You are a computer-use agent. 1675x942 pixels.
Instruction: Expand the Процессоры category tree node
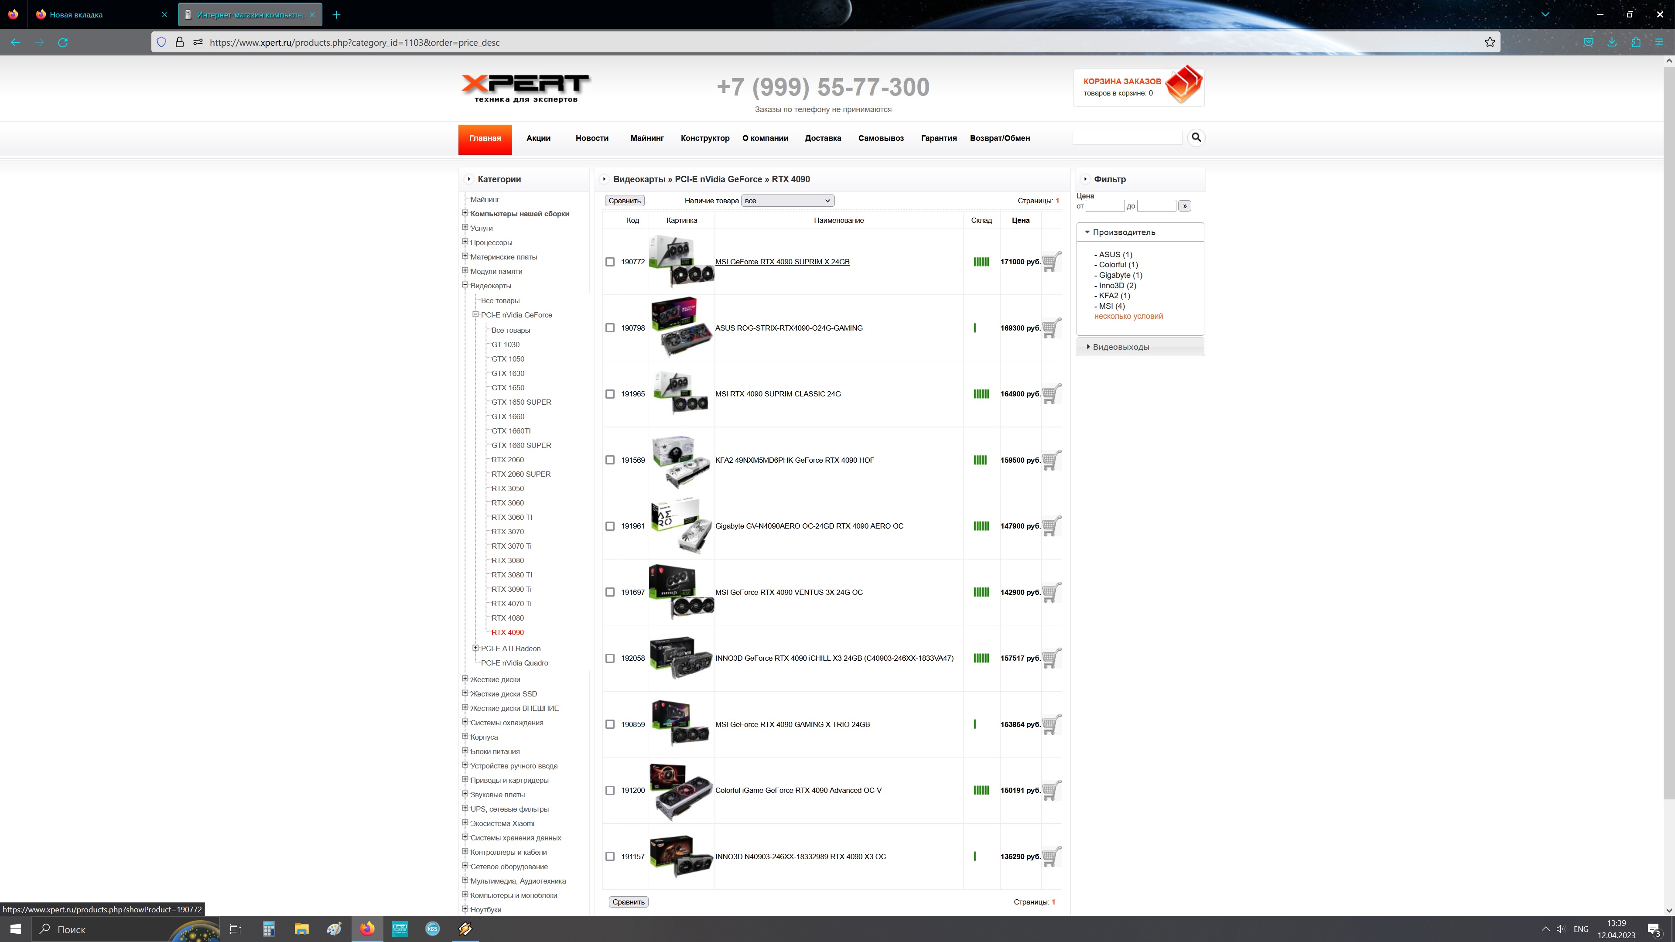point(465,242)
